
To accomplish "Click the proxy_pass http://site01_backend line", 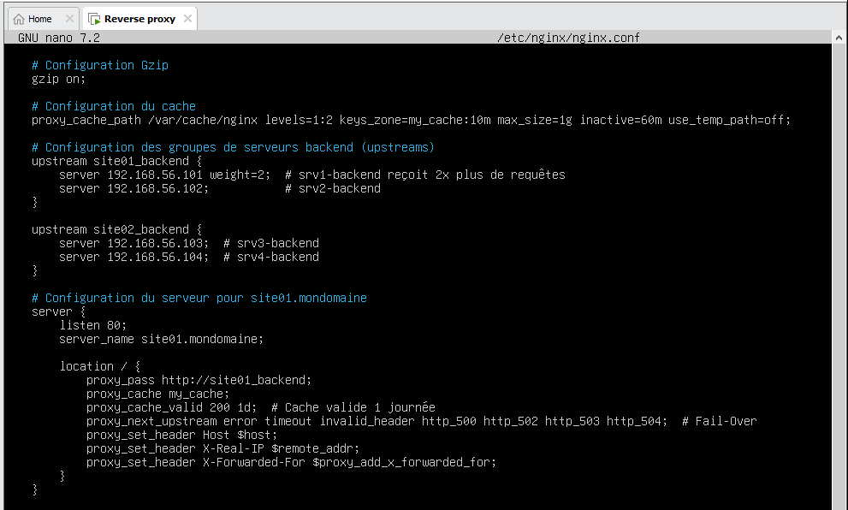I will [199, 380].
